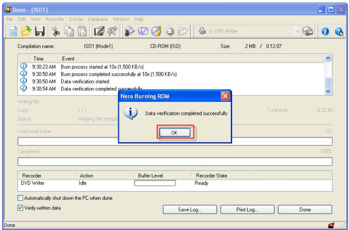The width and height of the screenshot is (349, 230).
Task: Click the blue Info icon in toolbar
Action: [x=325, y=31]
